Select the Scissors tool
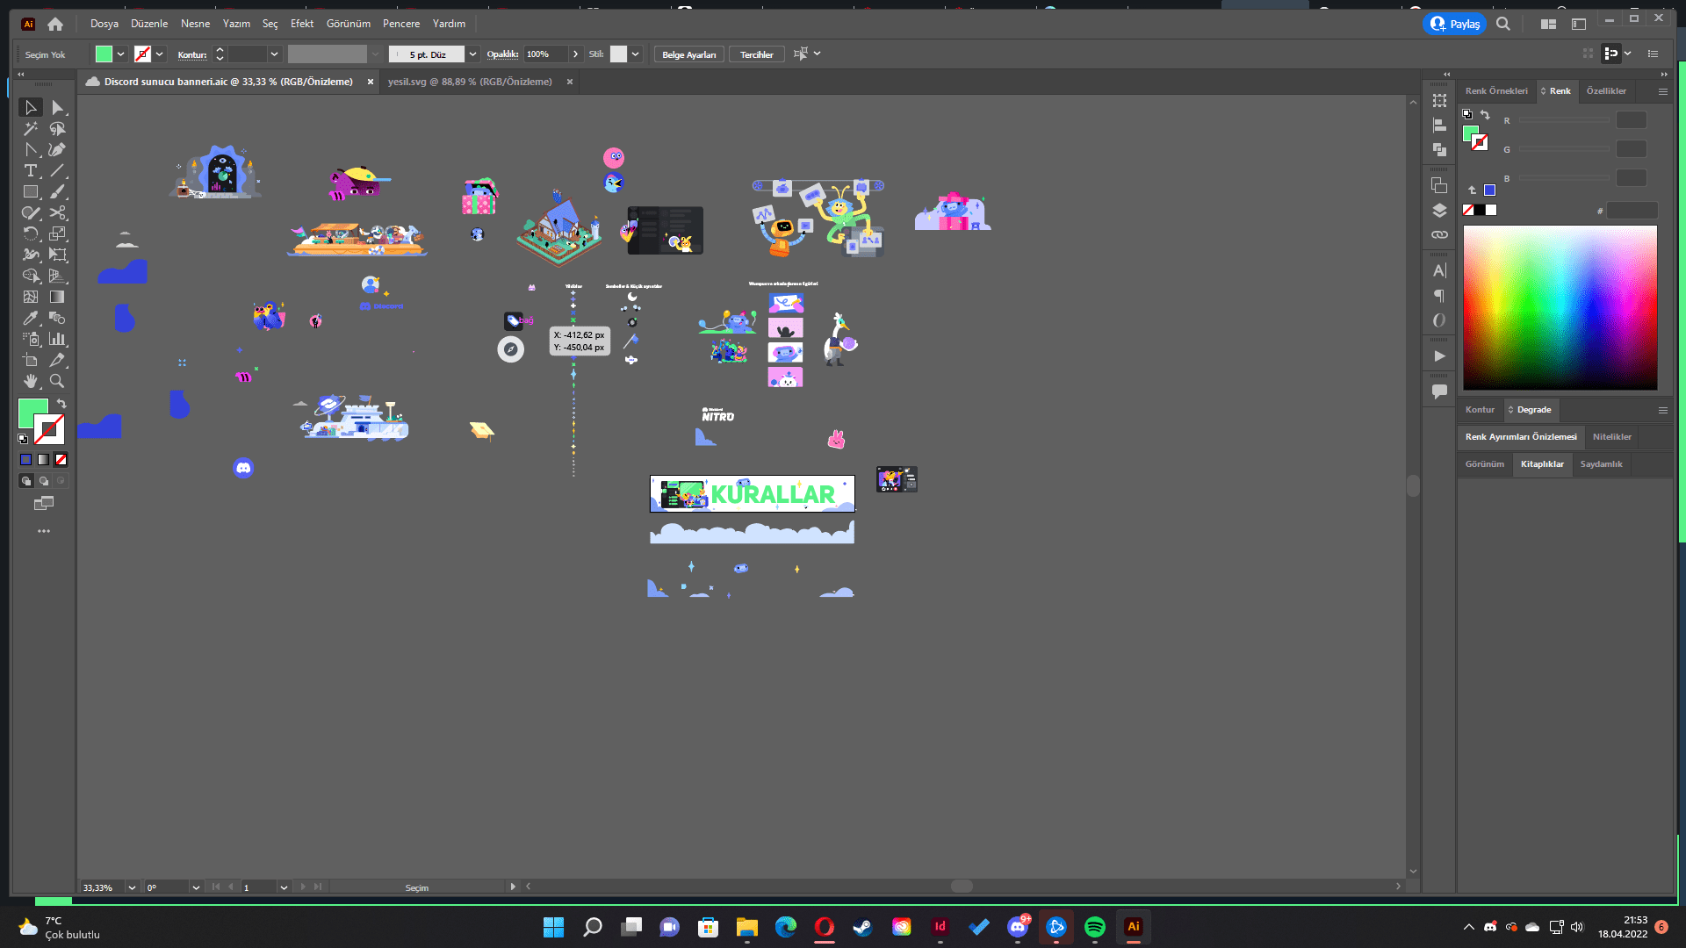This screenshot has height=948, width=1686. point(58,212)
